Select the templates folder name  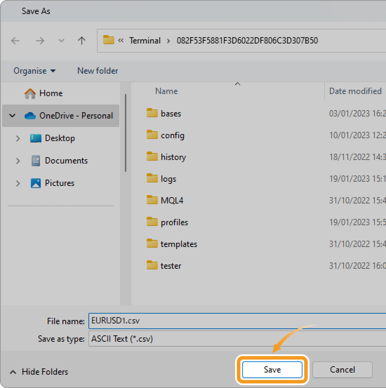pyautogui.click(x=179, y=245)
